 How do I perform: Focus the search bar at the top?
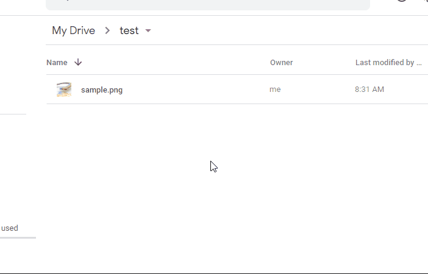pyautogui.click(x=208, y=5)
